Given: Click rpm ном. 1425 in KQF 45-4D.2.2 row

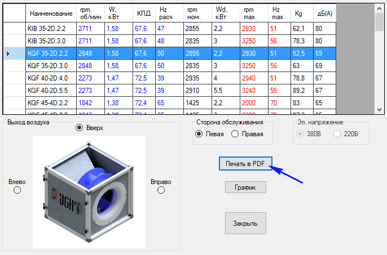Looking at the screenshot, I should [x=197, y=103].
